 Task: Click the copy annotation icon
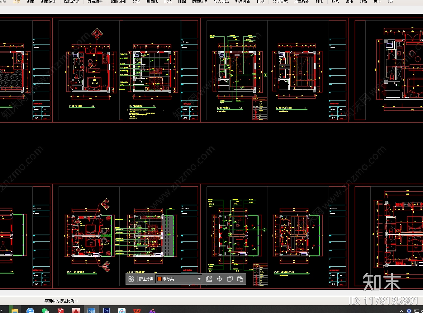(230, 279)
